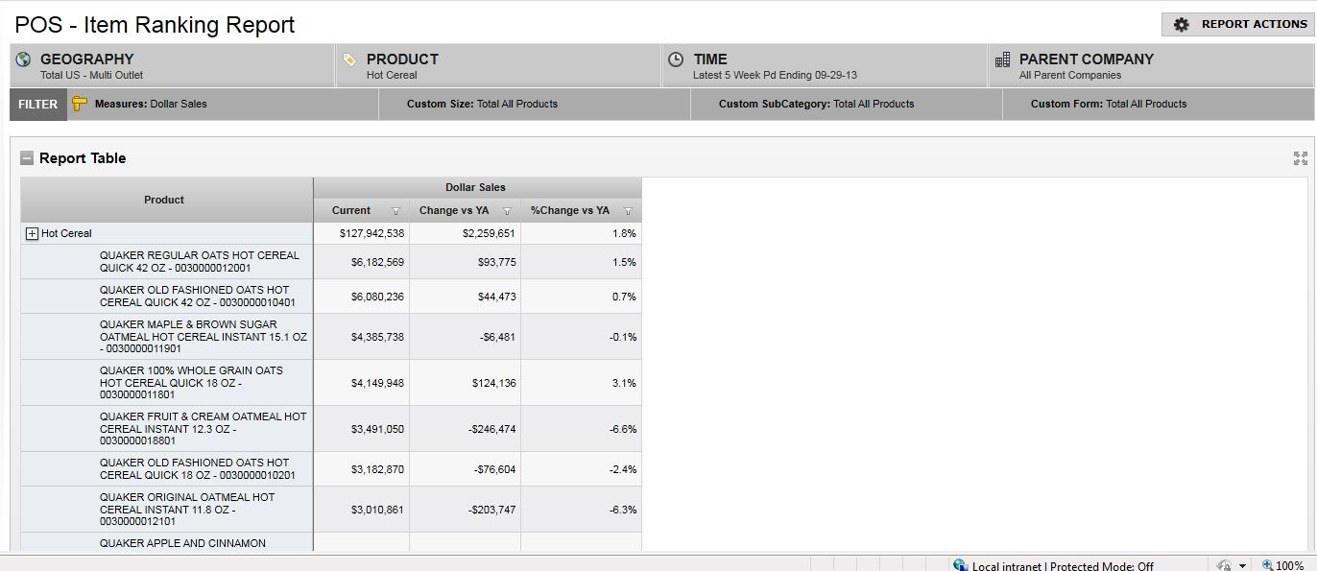Viewport: 1317px width, 571px height.
Task: Open the zoom level magnifier icon
Action: 1268,565
